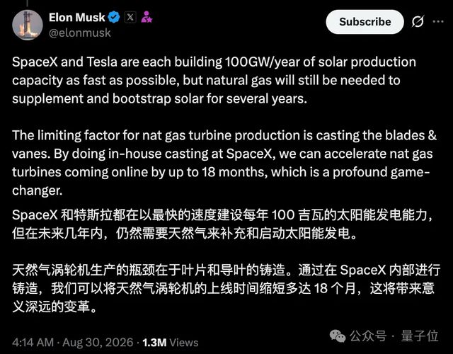Click the 公众号 · 量子位 watermark text
The width and height of the screenshot is (453, 354).
(394, 336)
